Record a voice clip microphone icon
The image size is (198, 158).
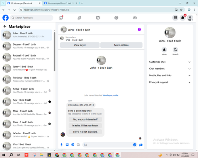coord(61,145)
